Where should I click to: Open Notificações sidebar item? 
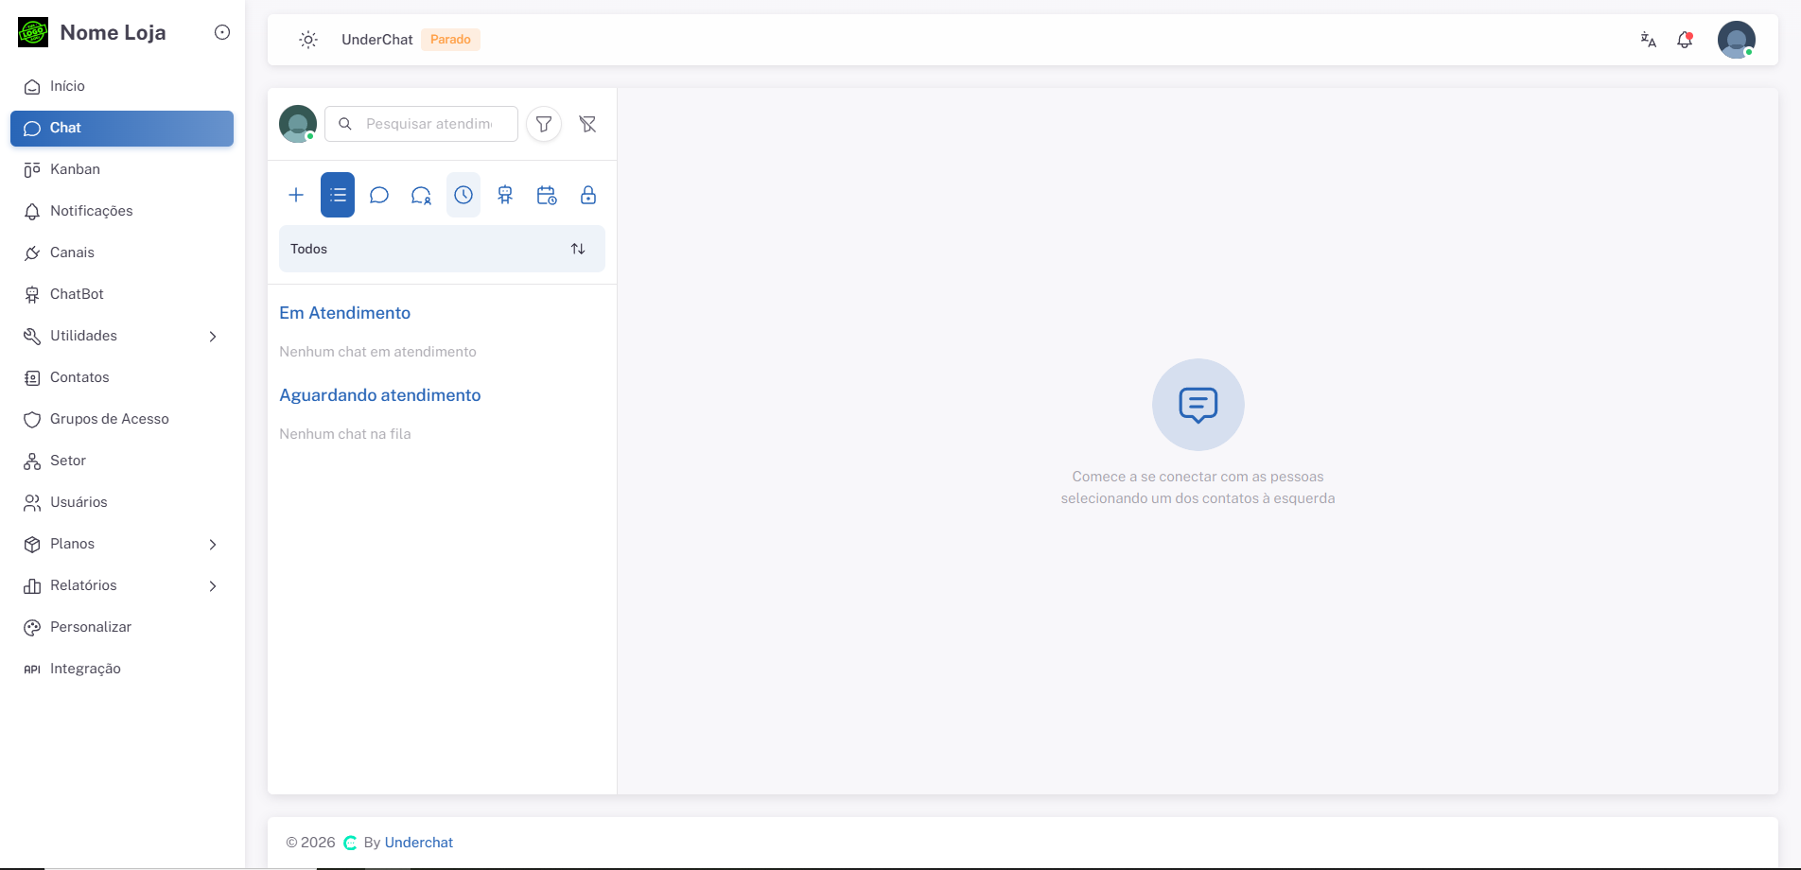[122, 211]
